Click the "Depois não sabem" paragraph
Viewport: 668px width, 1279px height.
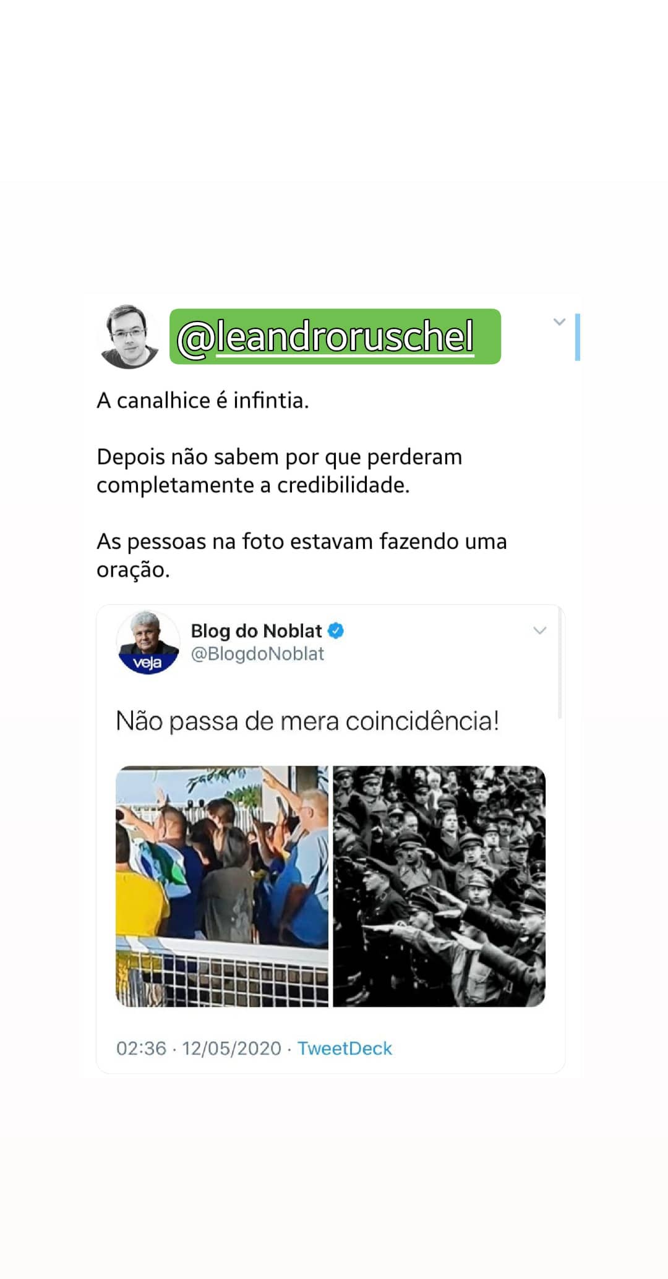coord(280,471)
